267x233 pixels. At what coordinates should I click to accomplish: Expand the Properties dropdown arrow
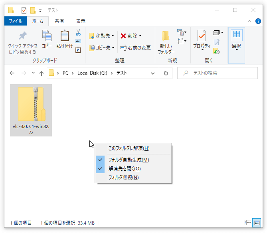click(202, 50)
